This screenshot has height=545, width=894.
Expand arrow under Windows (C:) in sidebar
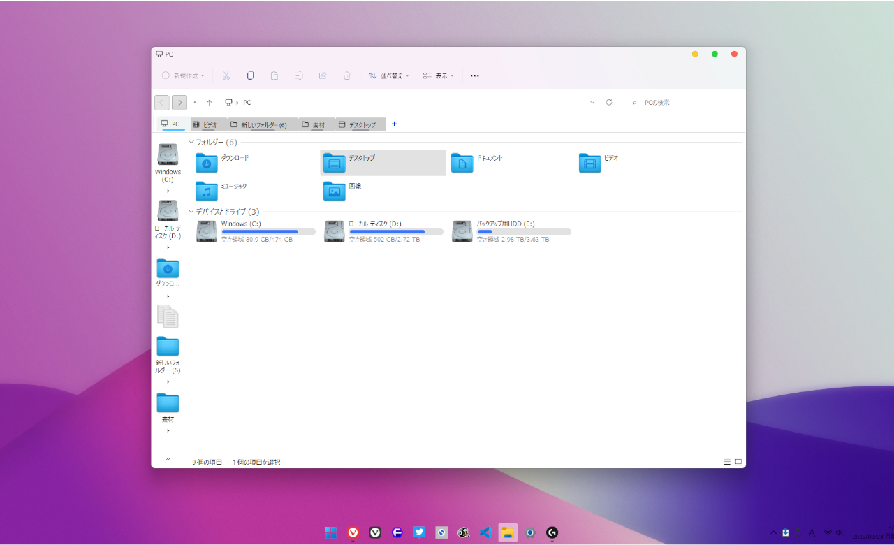pos(168,191)
